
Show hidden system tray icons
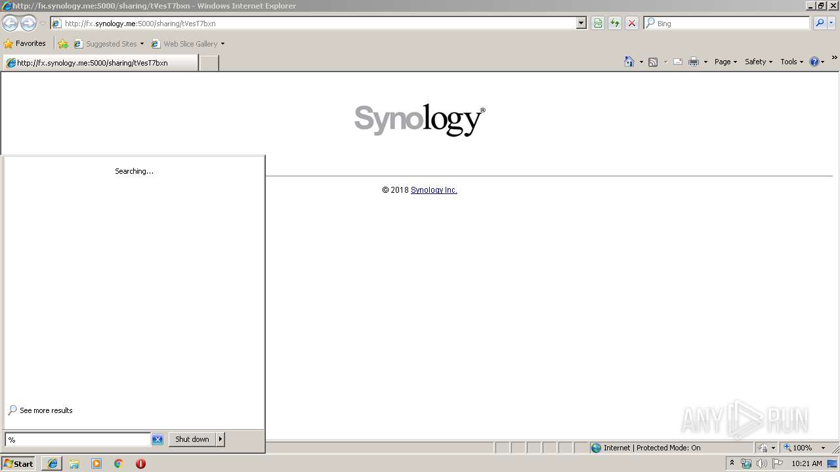pos(732,463)
